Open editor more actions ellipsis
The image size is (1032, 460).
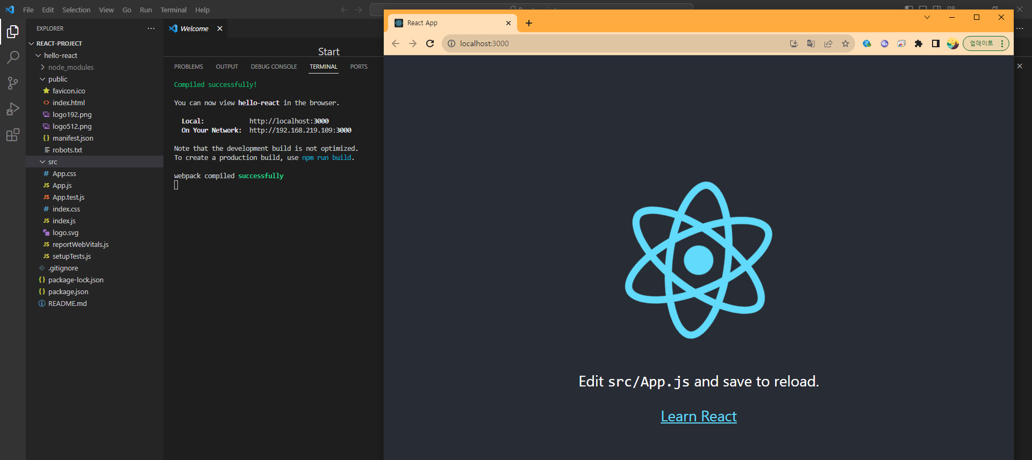coord(1020,28)
